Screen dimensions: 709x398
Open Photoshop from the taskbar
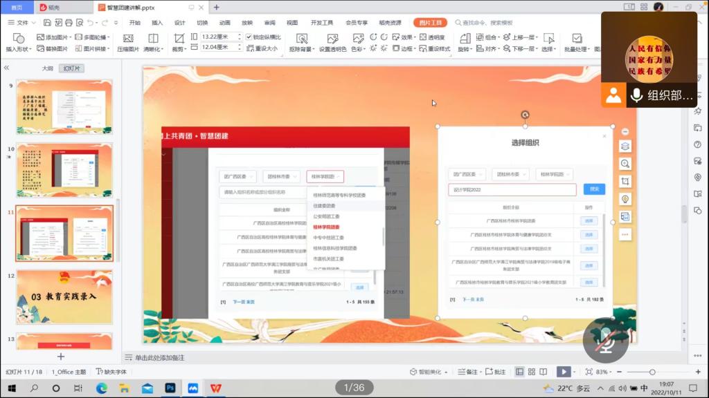click(x=170, y=388)
